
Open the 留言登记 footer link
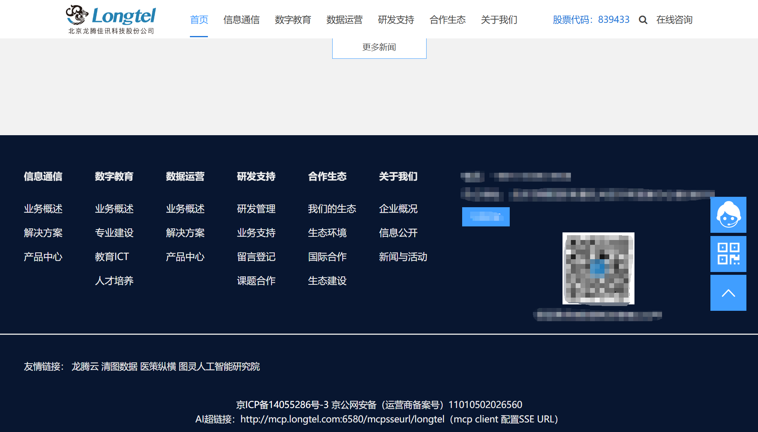pyautogui.click(x=256, y=257)
